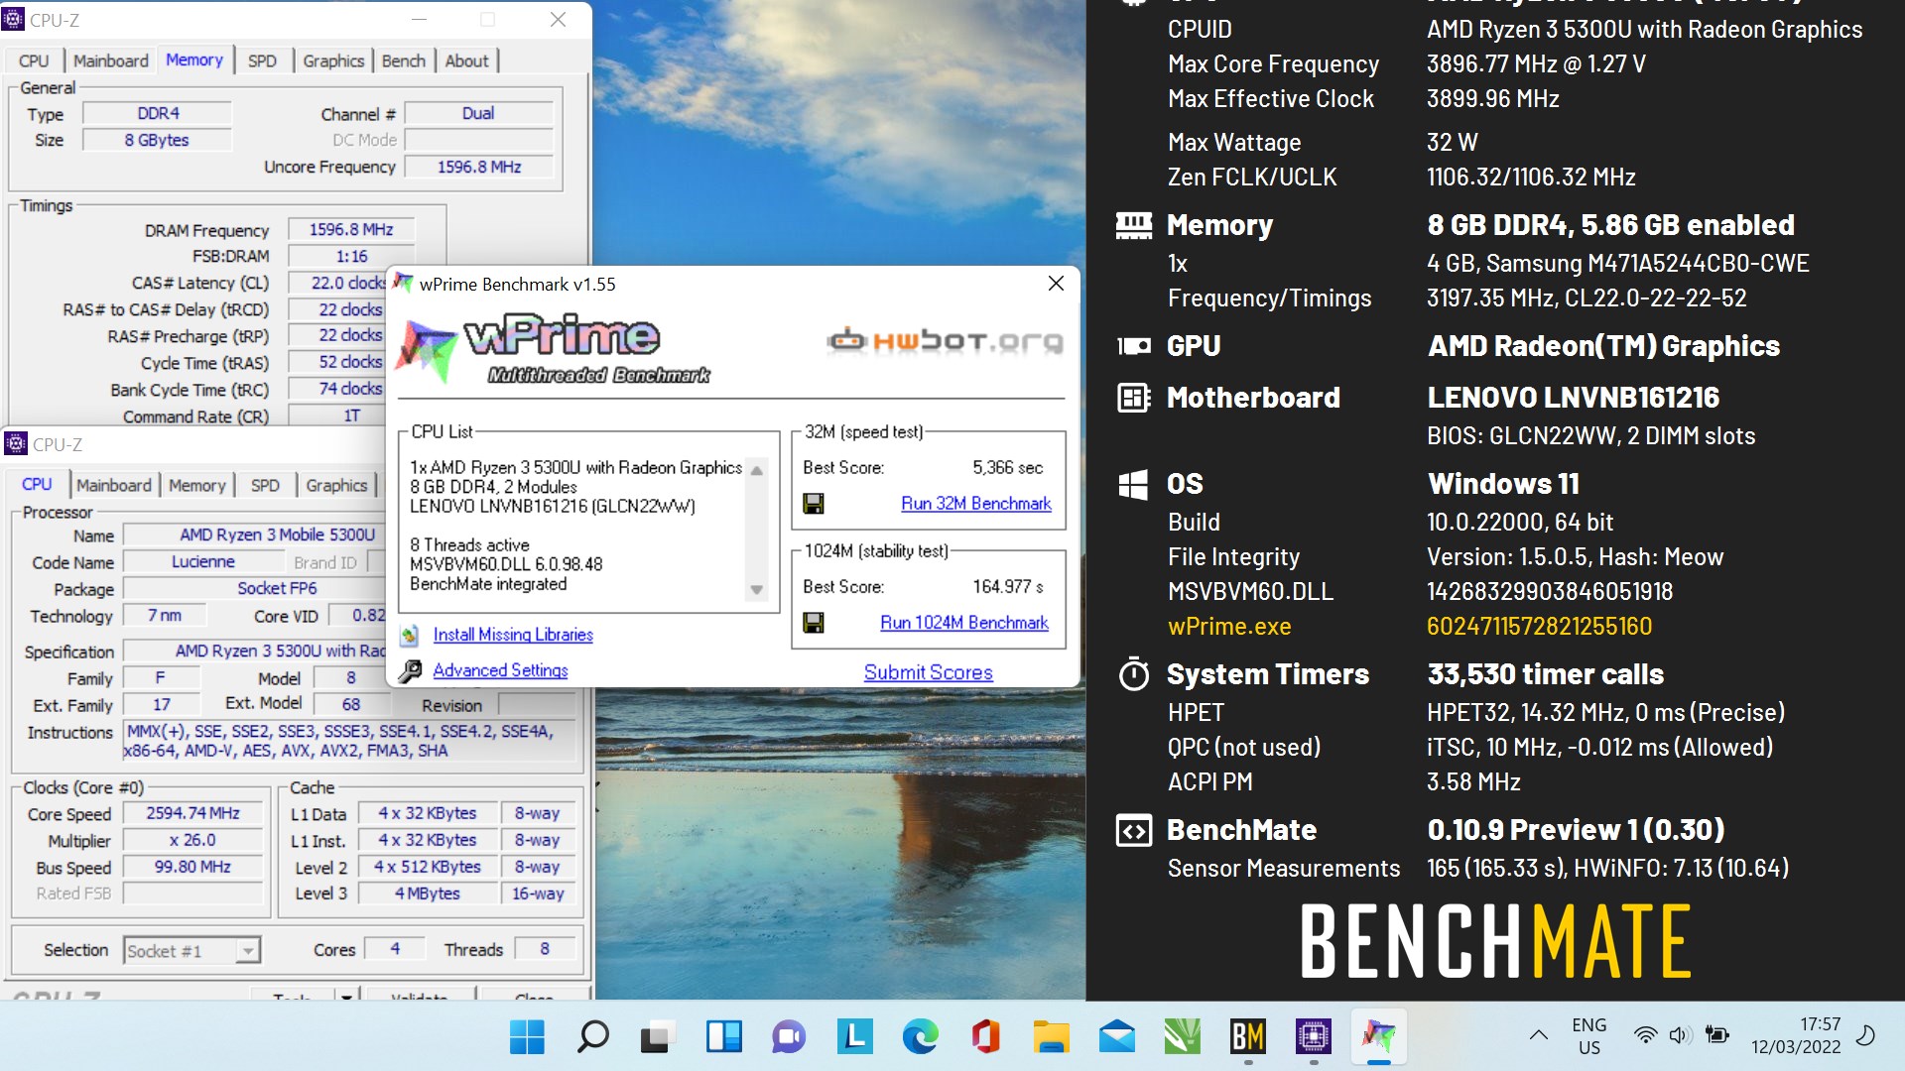
Task: Click the DRAM Frequency value 1596.8 MHz field
Action: click(x=351, y=229)
